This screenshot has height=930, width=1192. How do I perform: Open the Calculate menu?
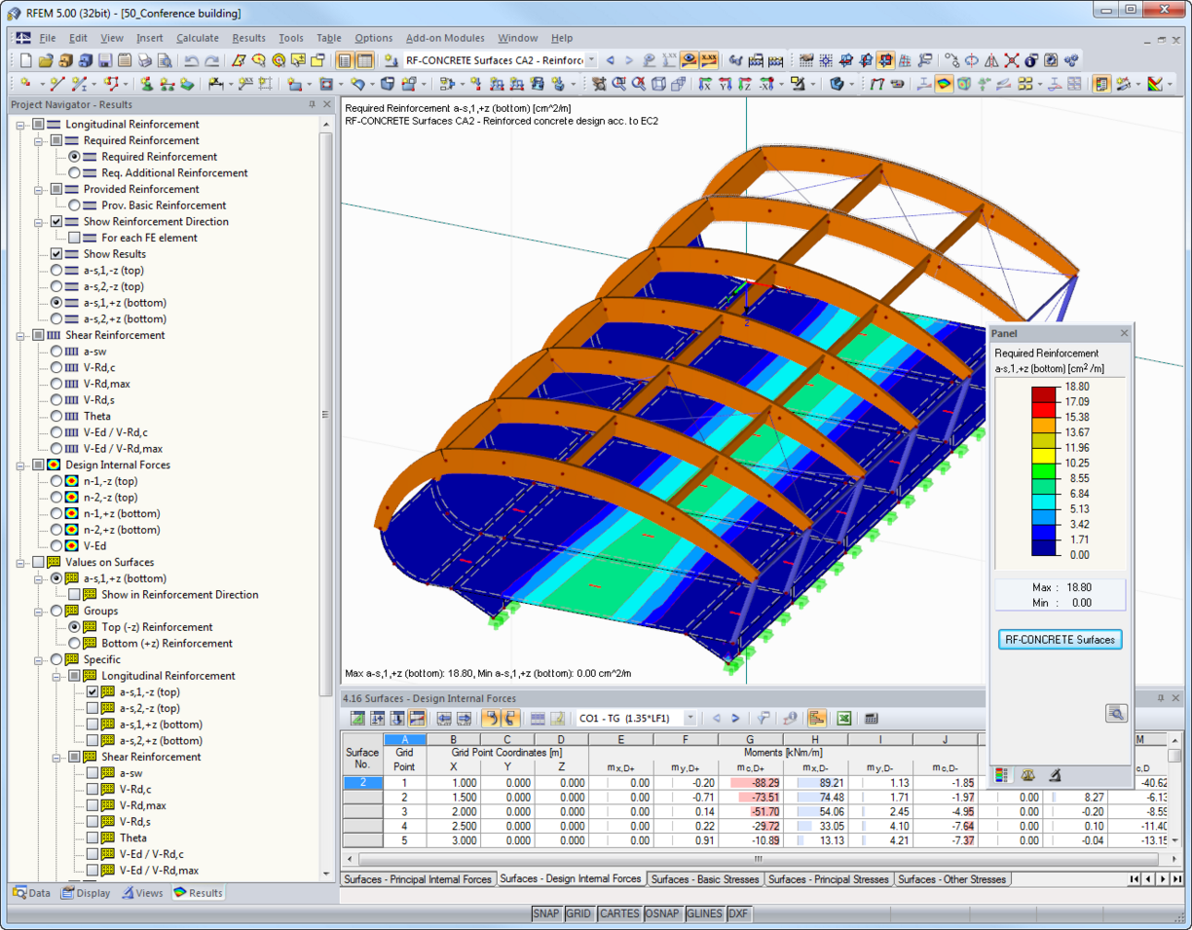[x=198, y=38]
